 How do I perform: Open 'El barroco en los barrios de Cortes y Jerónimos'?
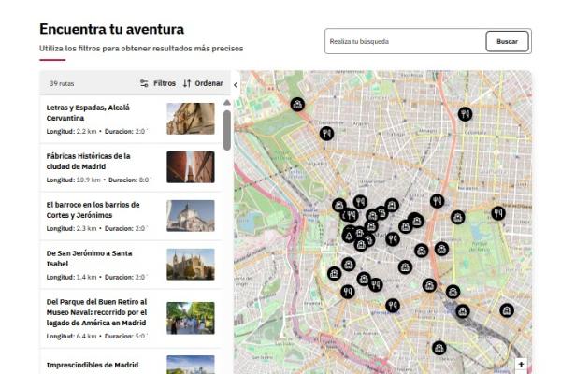pos(130,216)
